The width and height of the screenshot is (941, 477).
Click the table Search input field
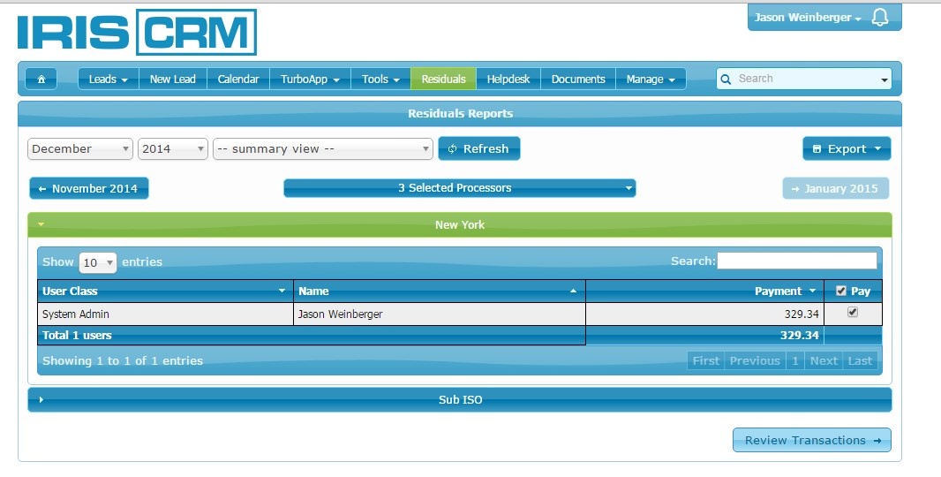796,261
